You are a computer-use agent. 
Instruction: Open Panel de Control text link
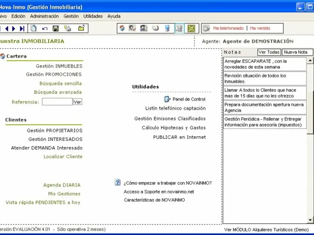tap(189, 99)
